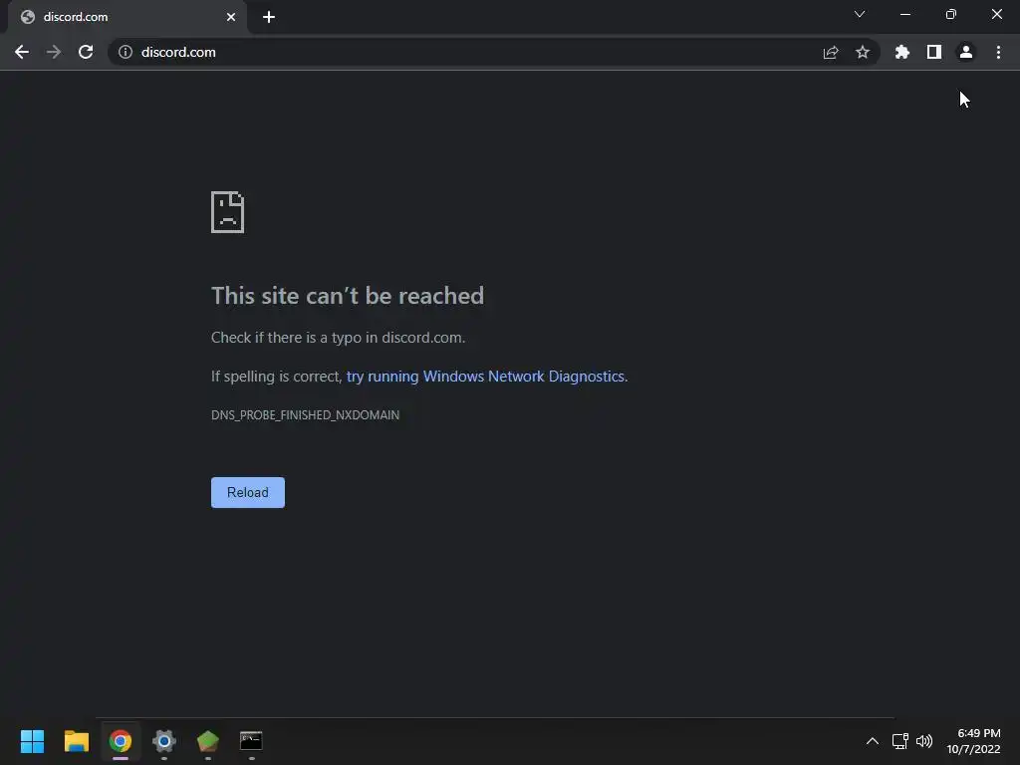Click the blue Reload button
The image size is (1020, 765).
(248, 492)
